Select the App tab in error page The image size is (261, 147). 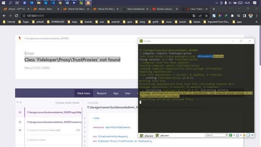click(x=116, y=93)
